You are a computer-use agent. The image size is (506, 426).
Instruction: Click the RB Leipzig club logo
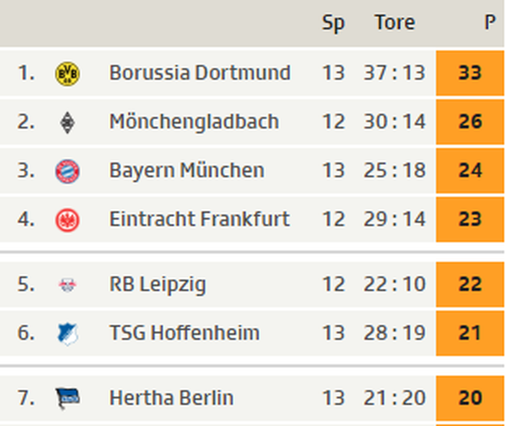[x=68, y=285]
